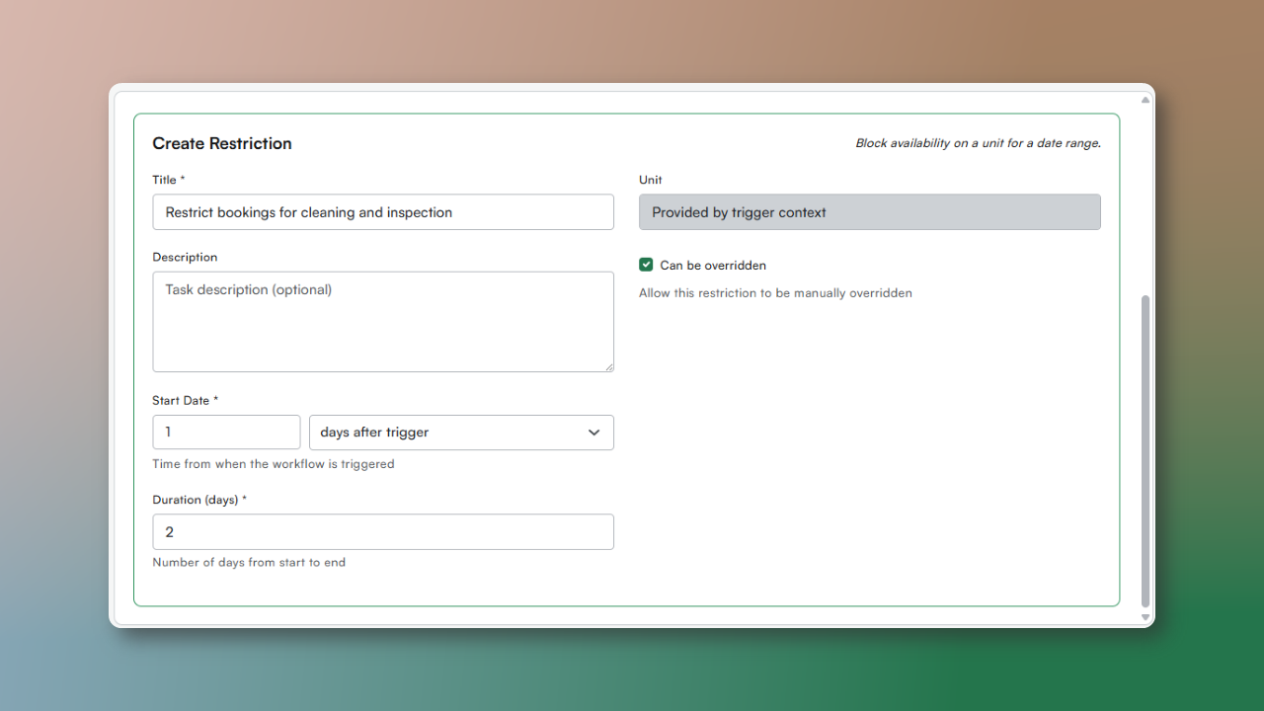Click the 'Provided by trigger context' Unit field
This screenshot has width=1264, height=711.
click(869, 212)
